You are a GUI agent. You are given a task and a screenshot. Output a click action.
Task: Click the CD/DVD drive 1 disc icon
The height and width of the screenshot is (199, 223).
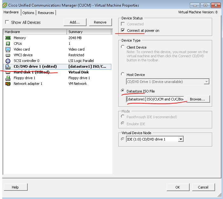tap(8, 66)
